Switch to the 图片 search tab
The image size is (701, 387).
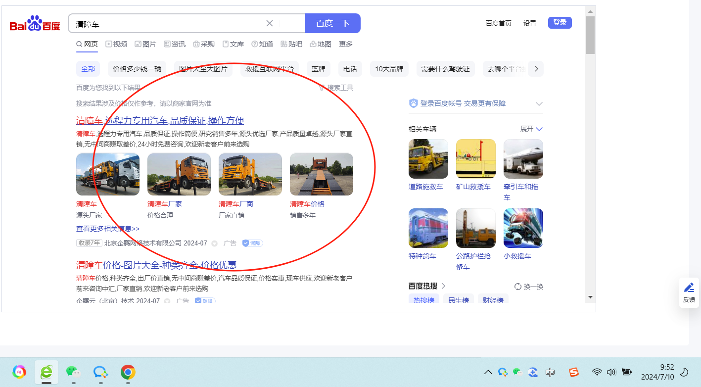click(145, 44)
